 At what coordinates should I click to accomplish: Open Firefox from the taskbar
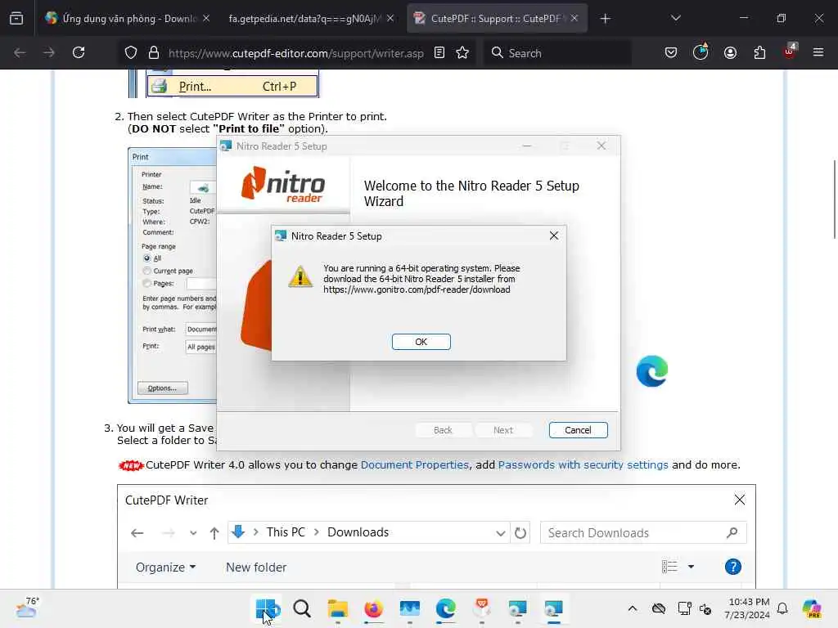pyautogui.click(x=373, y=608)
